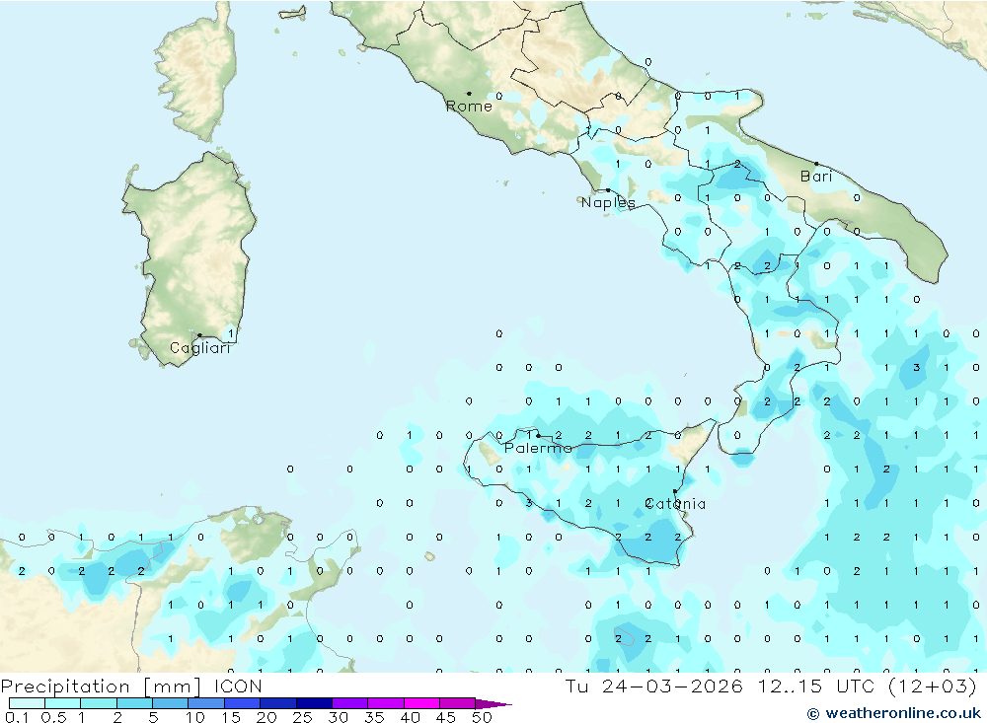Select the 2–5 mm legend color segment
This screenshot has width=987, height=723.
click(x=134, y=703)
